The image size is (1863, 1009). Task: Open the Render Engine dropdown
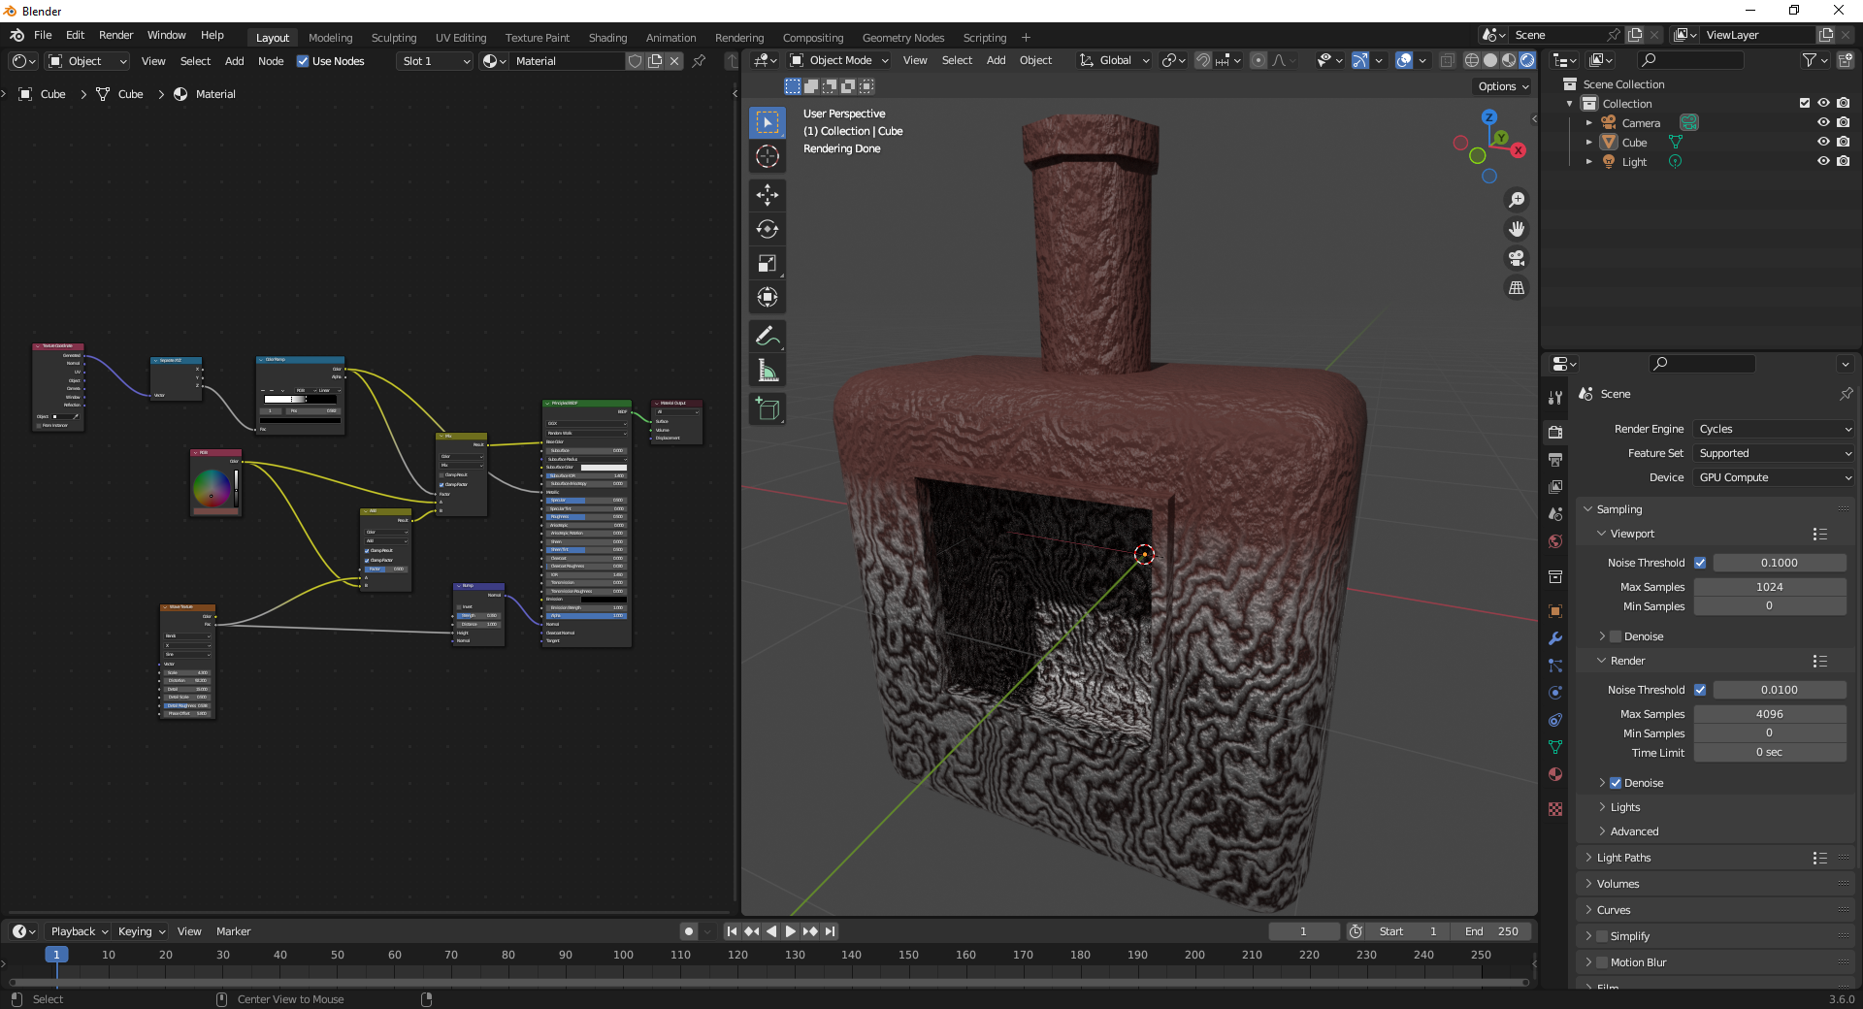pyautogui.click(x=1774, y=429)
